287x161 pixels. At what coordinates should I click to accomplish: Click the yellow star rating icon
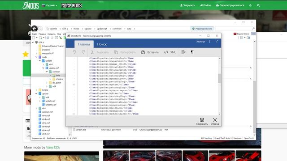pos(26,54)
